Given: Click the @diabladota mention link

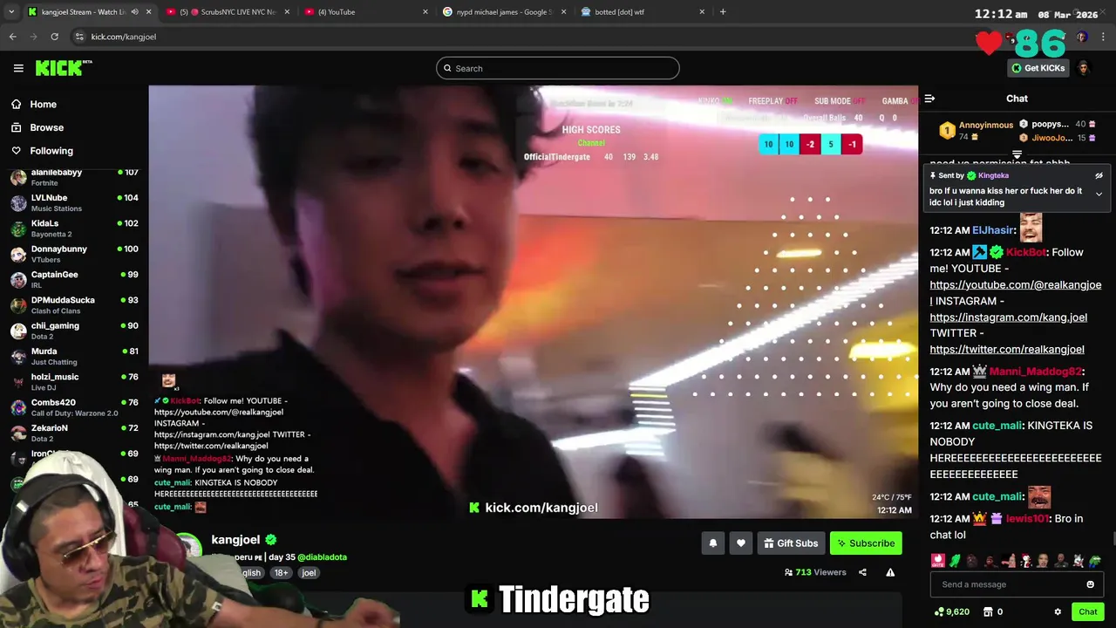Looking at the screenshot, I should click(322, 557).
